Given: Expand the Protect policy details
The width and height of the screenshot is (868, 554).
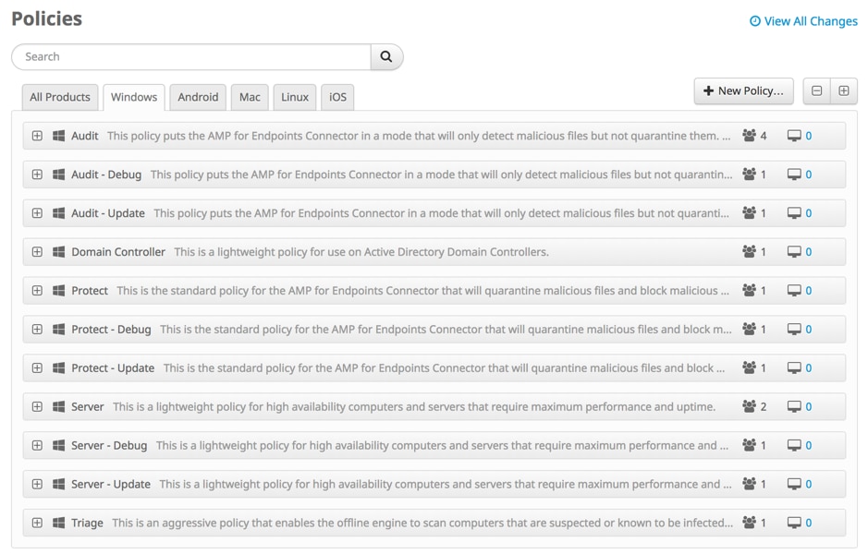Looking at the screenshot, I should [37, 291].
